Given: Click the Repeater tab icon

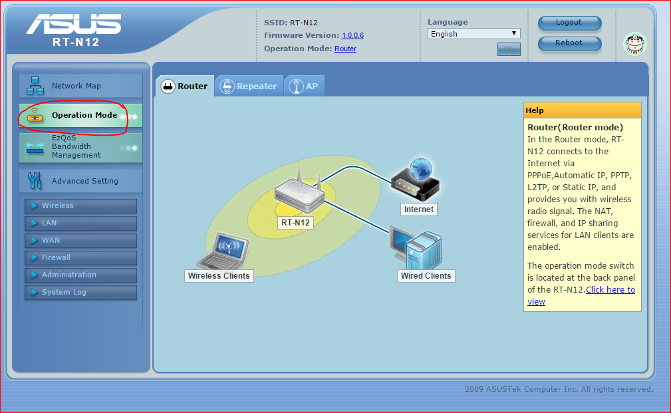Looking at the screenshot, I should pos(227,86).
